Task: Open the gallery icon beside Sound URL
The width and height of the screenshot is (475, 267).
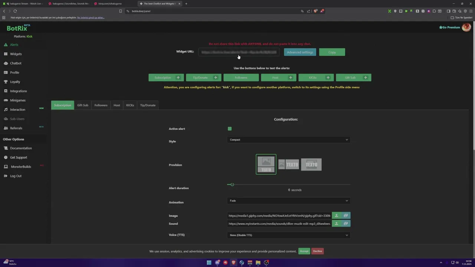Action: coord(346,224)
